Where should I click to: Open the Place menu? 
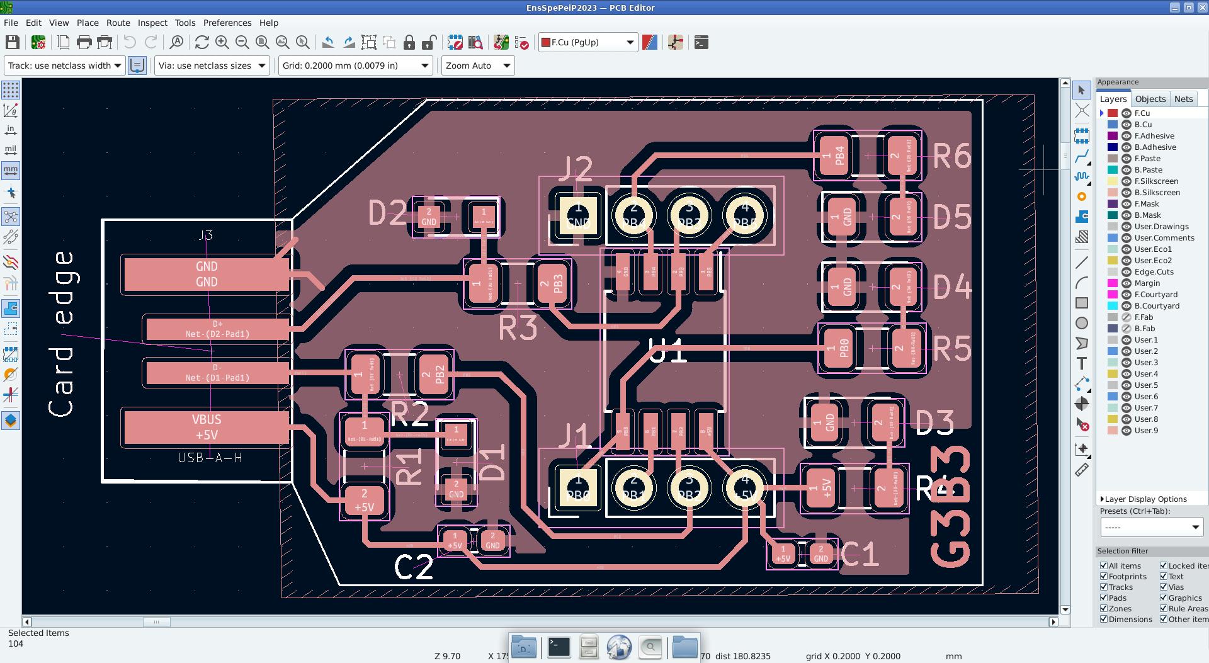click(88, 23)
